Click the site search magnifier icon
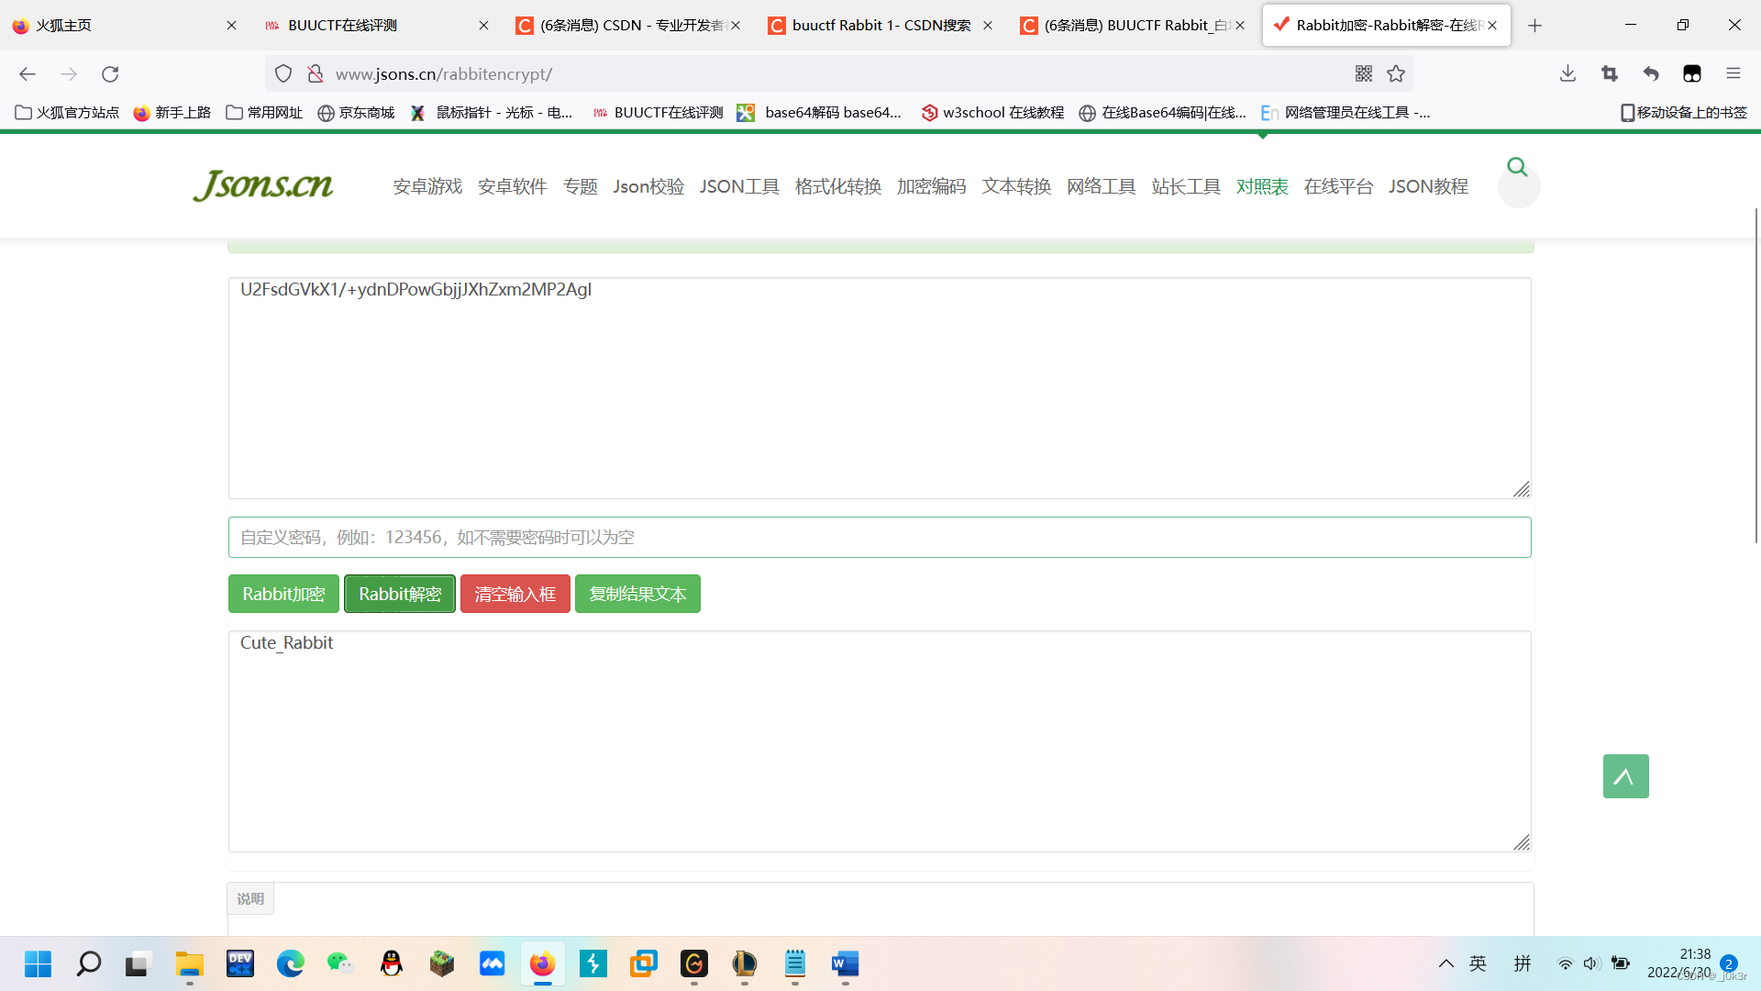This screenshot has width=1761, height=991. pyautogui.click(x=1517, y=166)
